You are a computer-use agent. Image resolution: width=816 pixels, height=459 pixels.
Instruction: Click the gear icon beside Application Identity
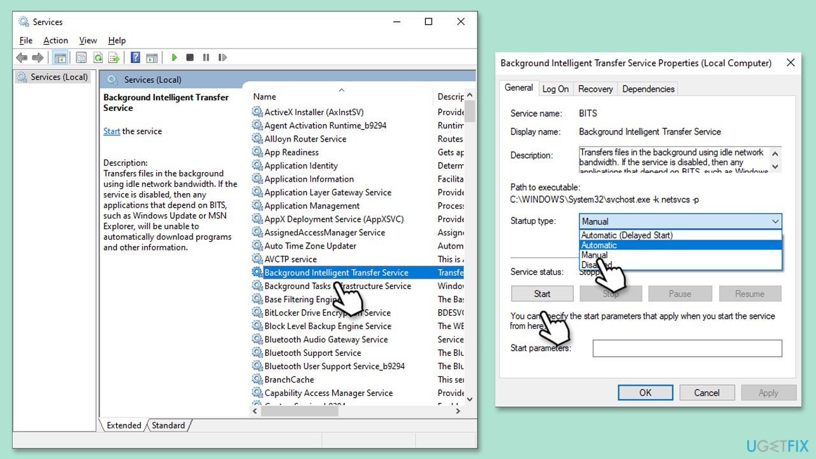257,166
